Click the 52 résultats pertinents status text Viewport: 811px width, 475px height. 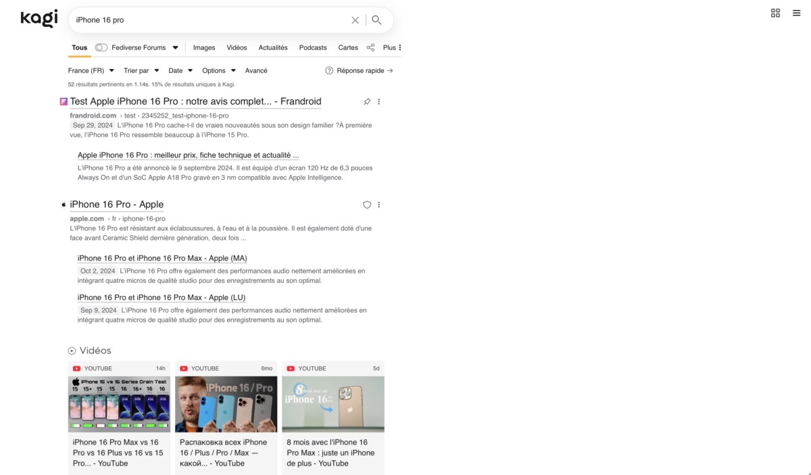click(151, 84)
